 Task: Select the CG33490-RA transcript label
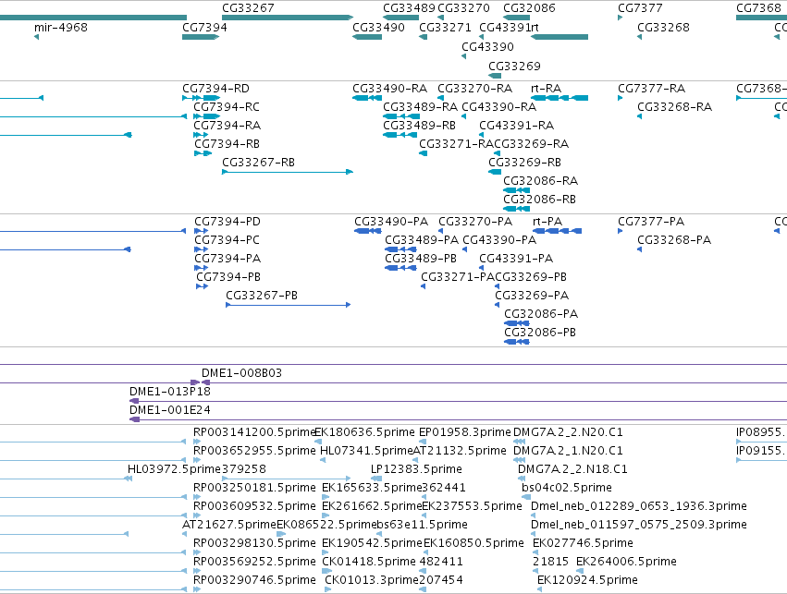(x=390, y=89)
